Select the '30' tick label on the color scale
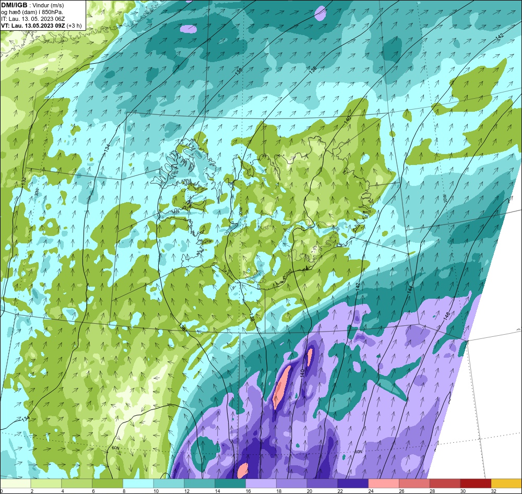Viewport: 522px width, 494px height. click(x=463, y=491)
